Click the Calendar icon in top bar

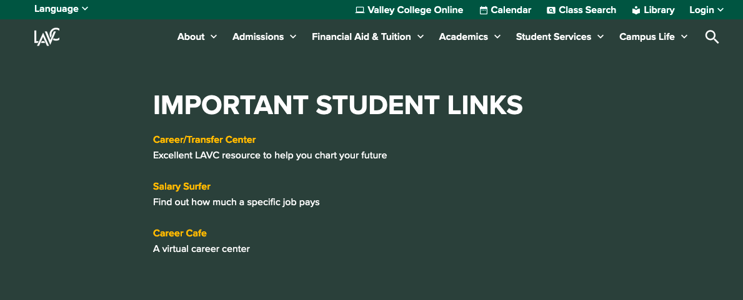[484, 10]
